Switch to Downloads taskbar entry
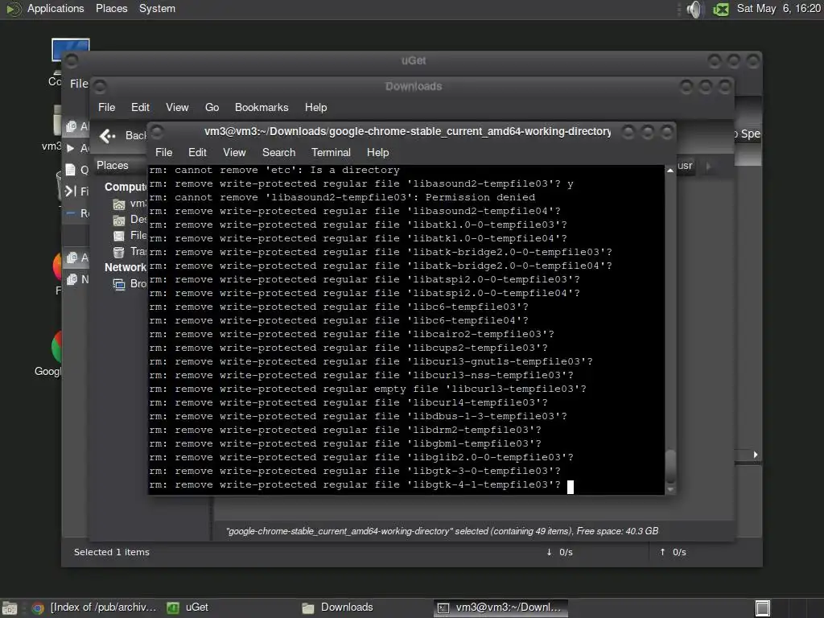 click(x=337, y=608)
